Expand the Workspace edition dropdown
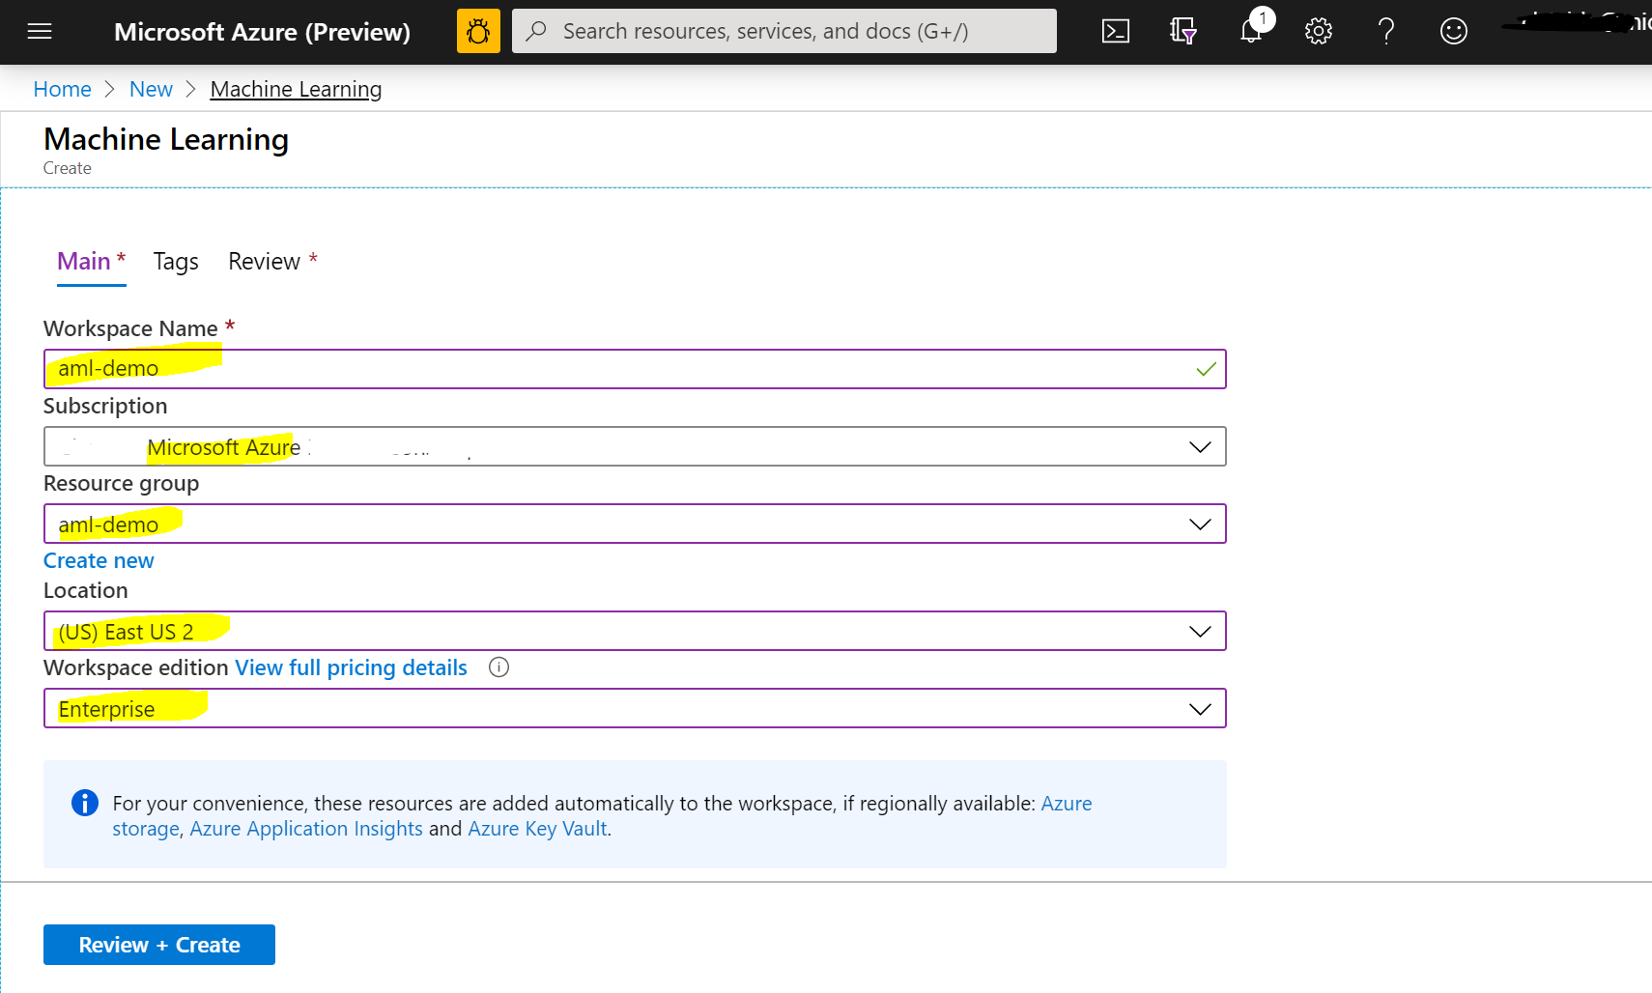Image resolution: width=1652 pixels, height=993 pixels. [635, 708]
